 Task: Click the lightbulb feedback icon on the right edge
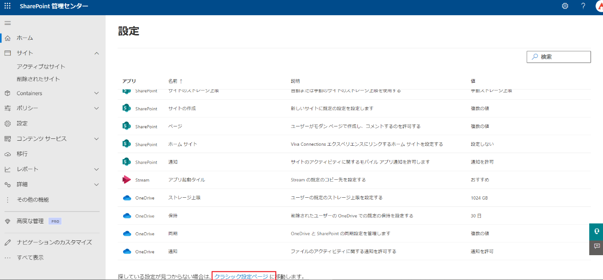597,232
